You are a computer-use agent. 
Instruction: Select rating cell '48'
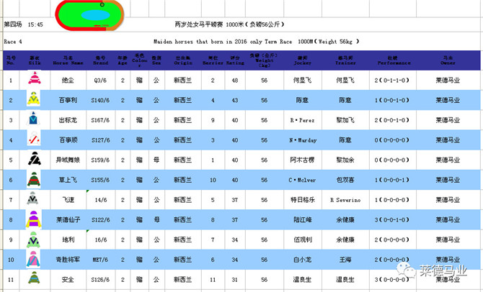tap(235, 81)
